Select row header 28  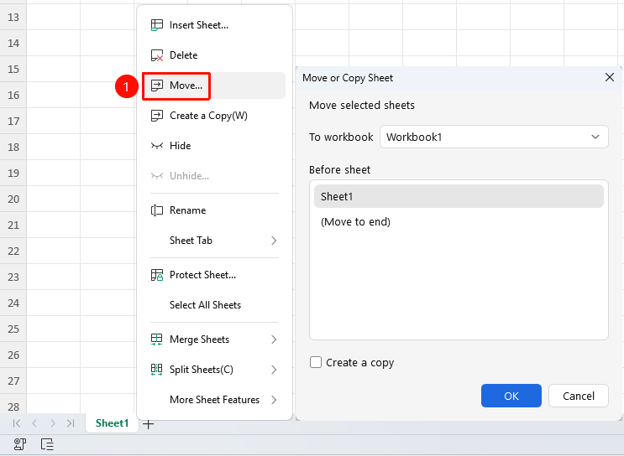click(x=13, y=405)
